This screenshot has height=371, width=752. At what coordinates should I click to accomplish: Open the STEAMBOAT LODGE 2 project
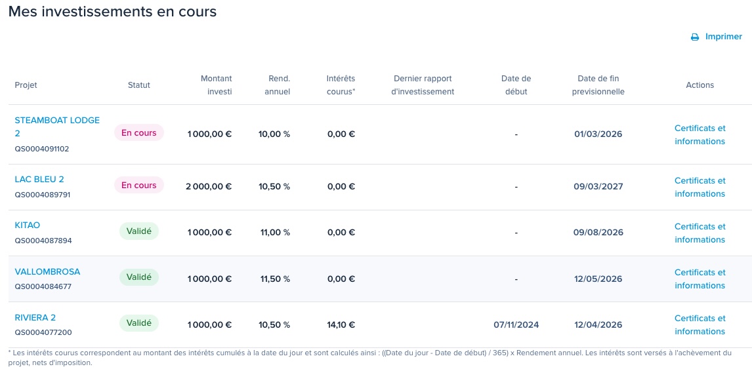57,127
